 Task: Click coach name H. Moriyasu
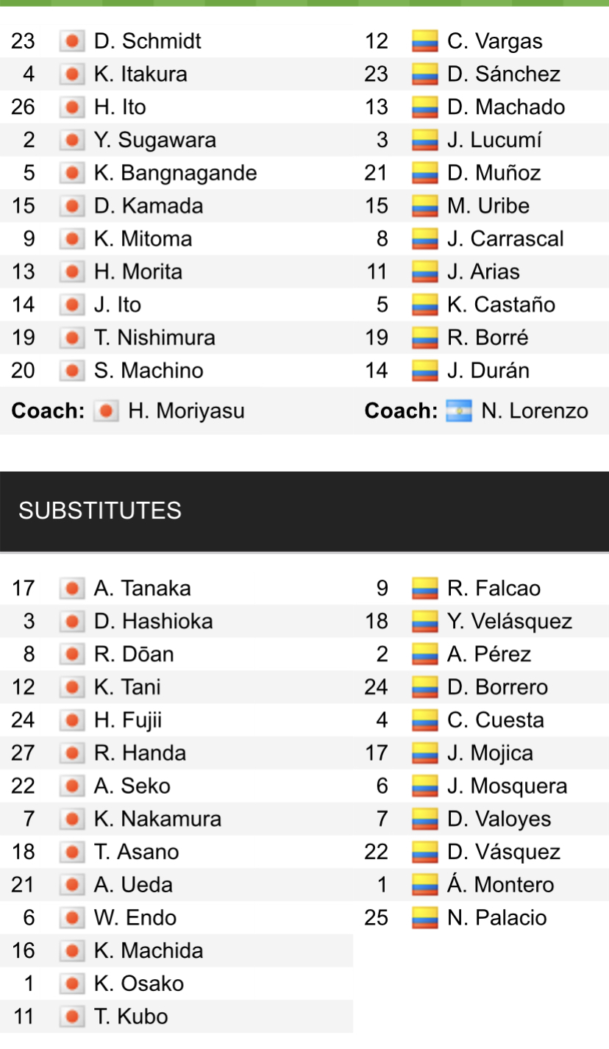(186, 410)
